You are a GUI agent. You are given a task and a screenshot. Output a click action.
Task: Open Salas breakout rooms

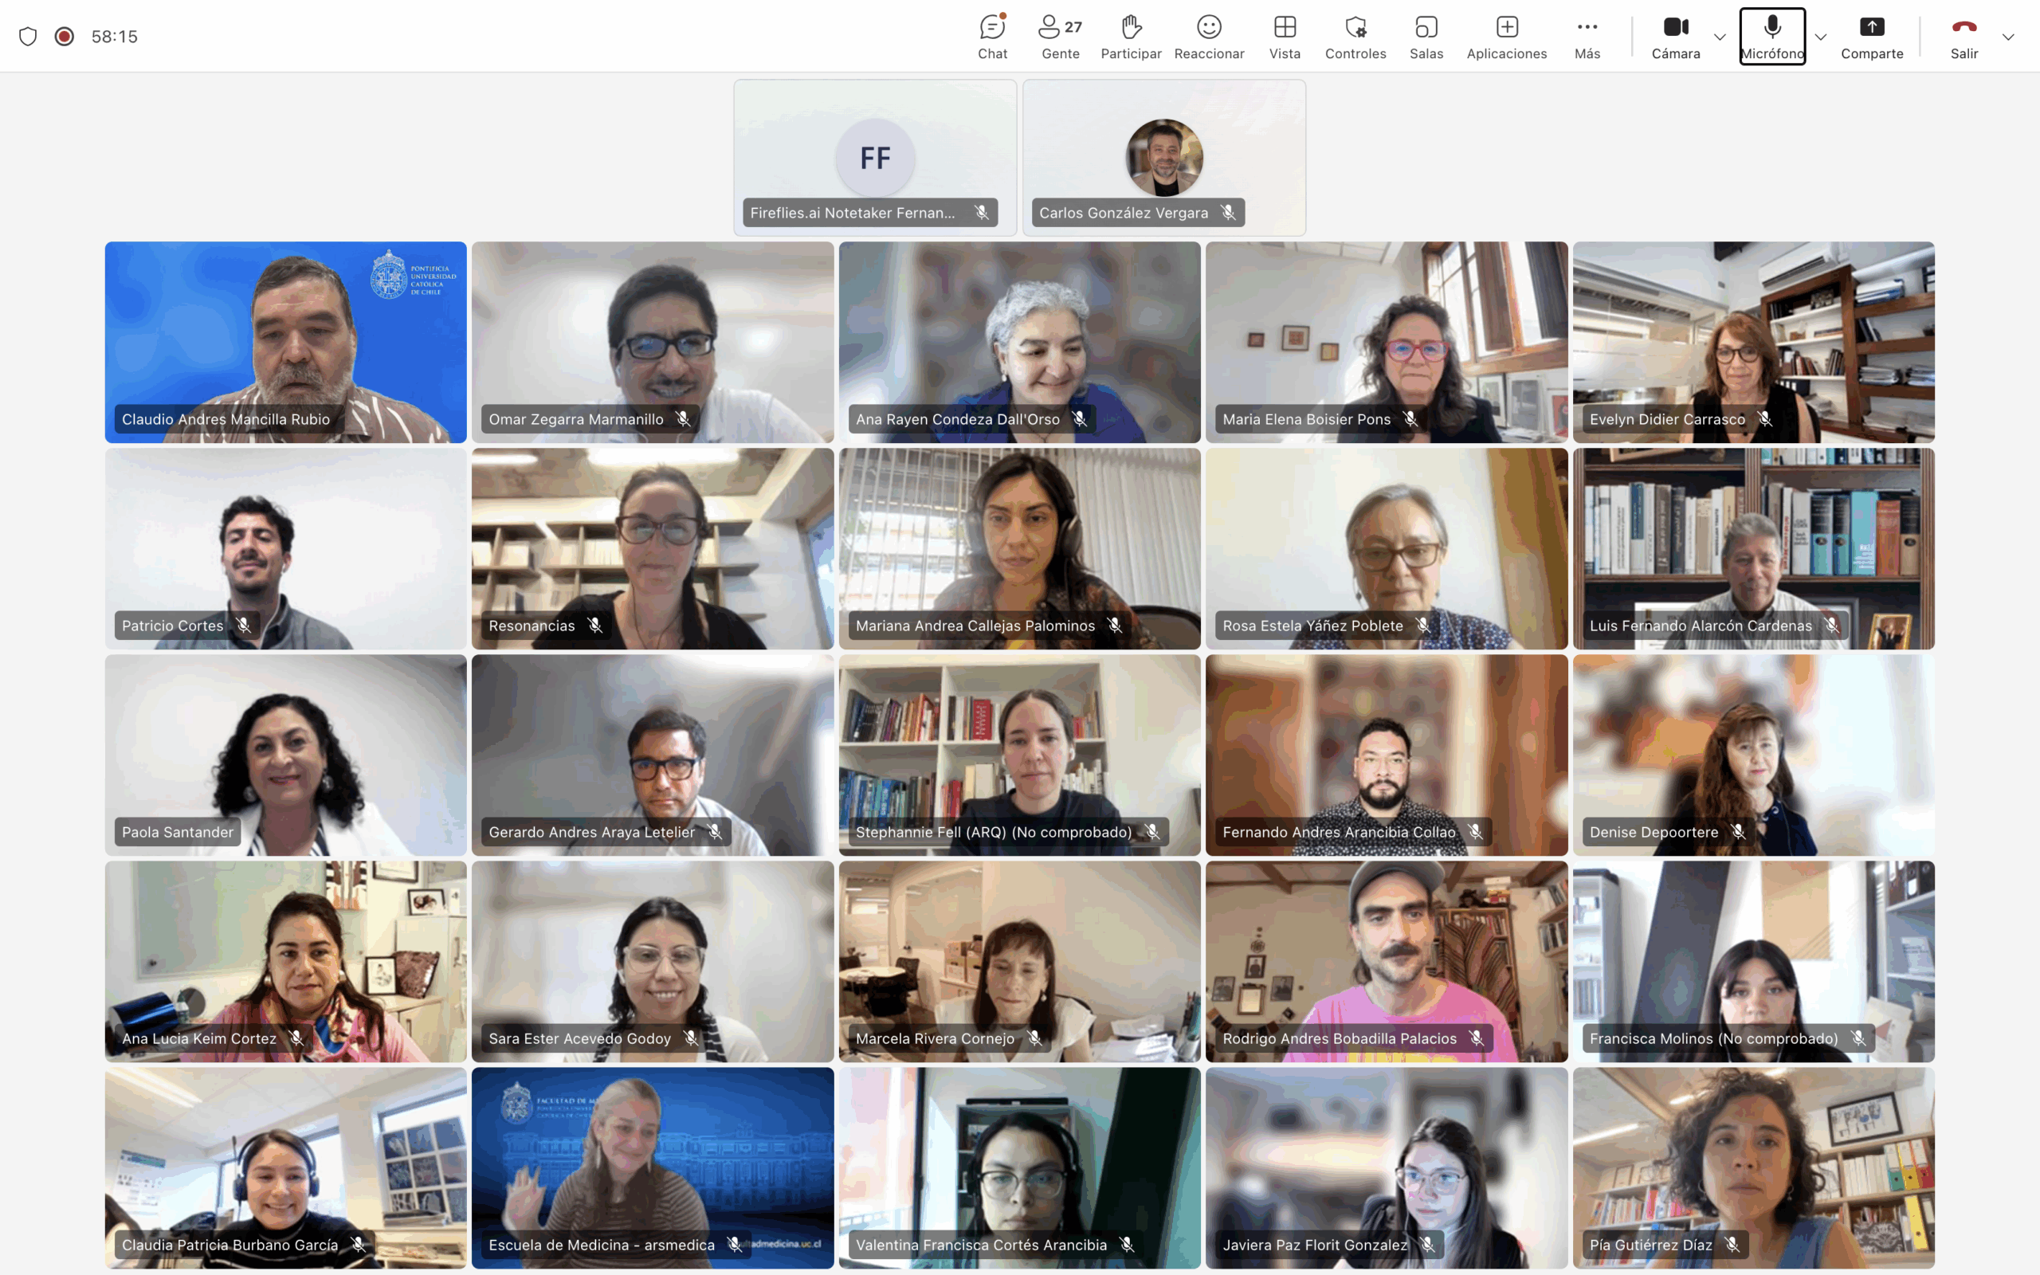click(1426, 37)
